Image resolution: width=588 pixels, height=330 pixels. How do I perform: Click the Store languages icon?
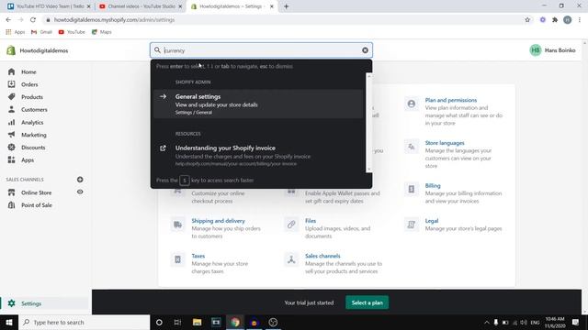coord(412,147)
